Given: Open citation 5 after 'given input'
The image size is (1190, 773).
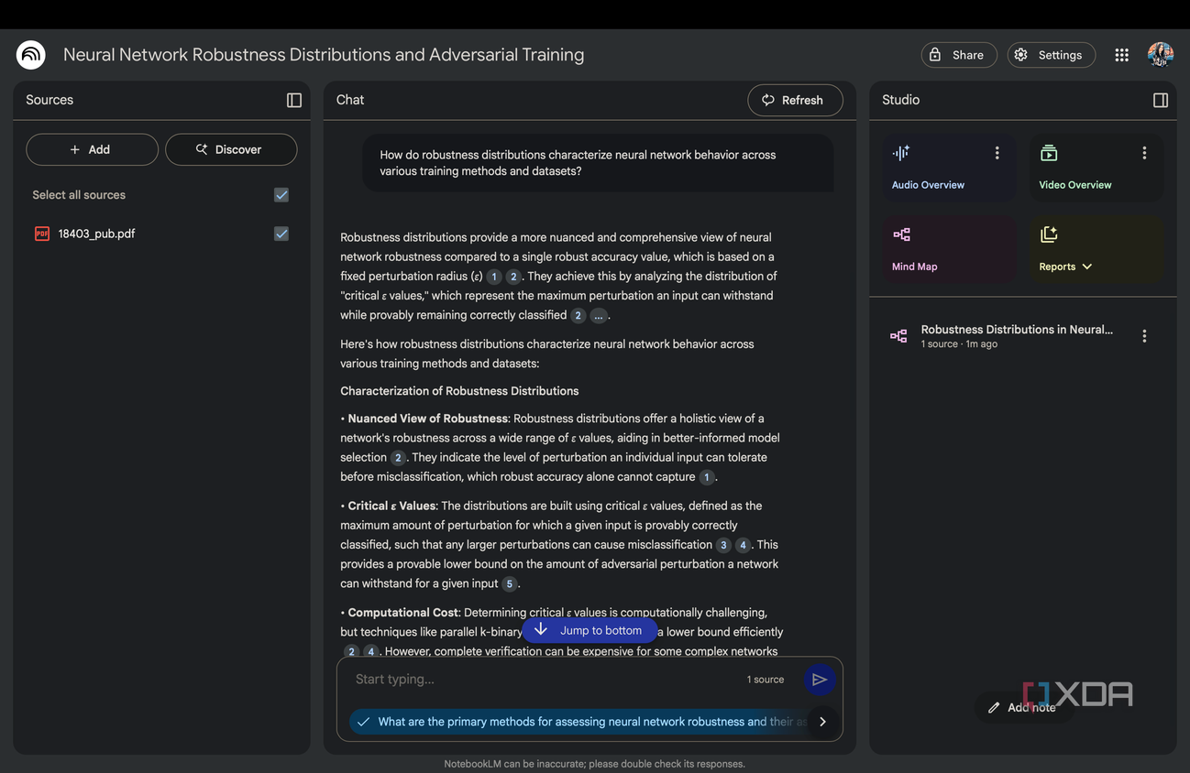Looking at the screenshot, I should 510,584.
